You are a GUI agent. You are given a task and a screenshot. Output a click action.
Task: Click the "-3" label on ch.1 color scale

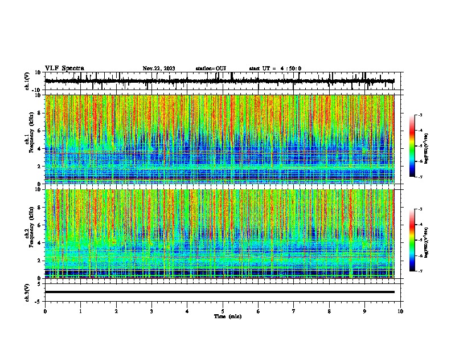click(420, 115)
